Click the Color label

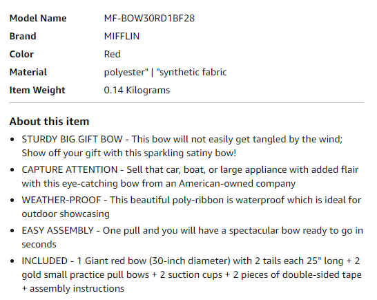(x=21, y=54)
